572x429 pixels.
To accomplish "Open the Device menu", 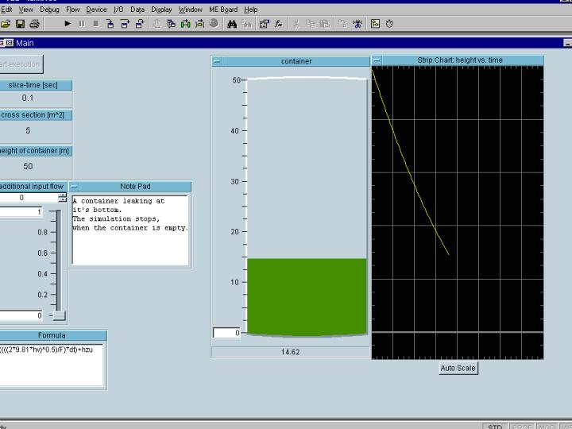I will (96, 10).
